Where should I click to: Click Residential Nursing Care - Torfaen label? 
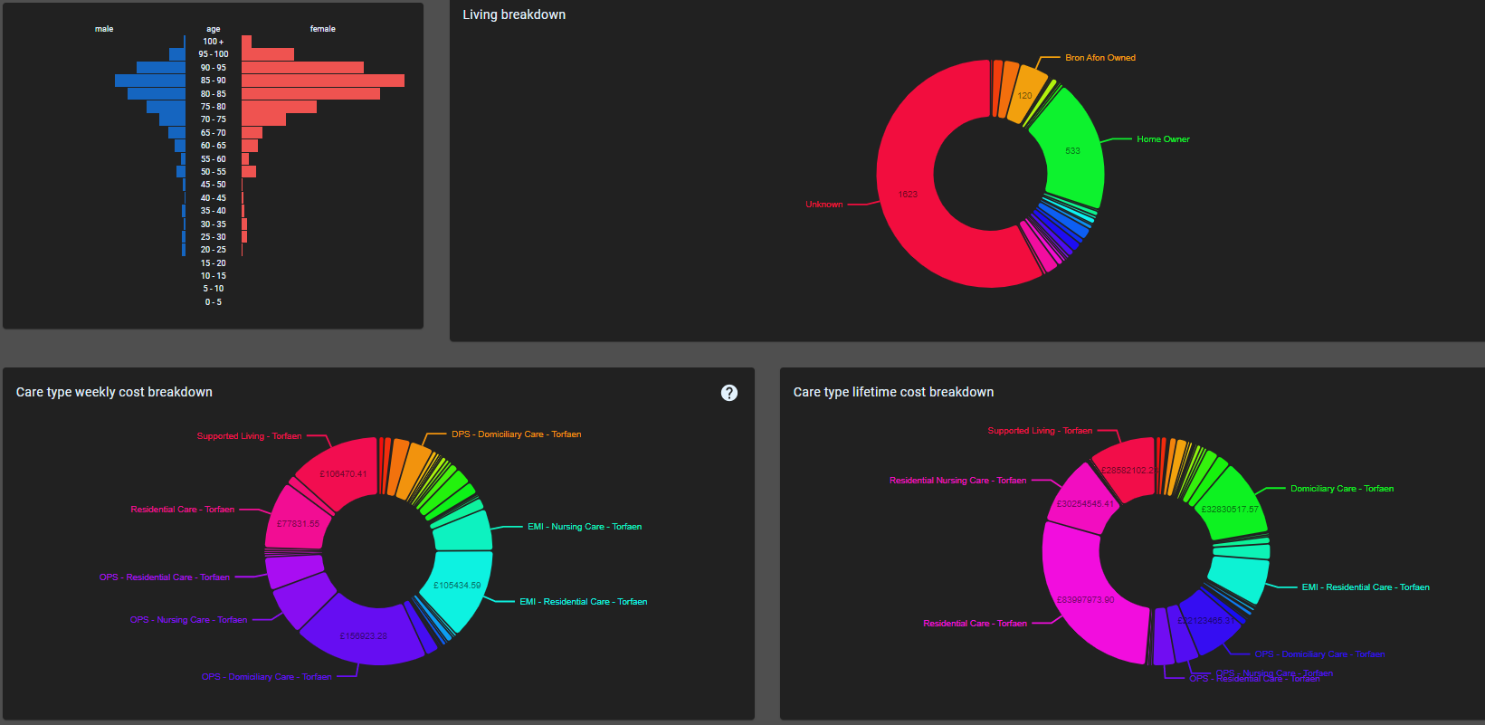957,481
